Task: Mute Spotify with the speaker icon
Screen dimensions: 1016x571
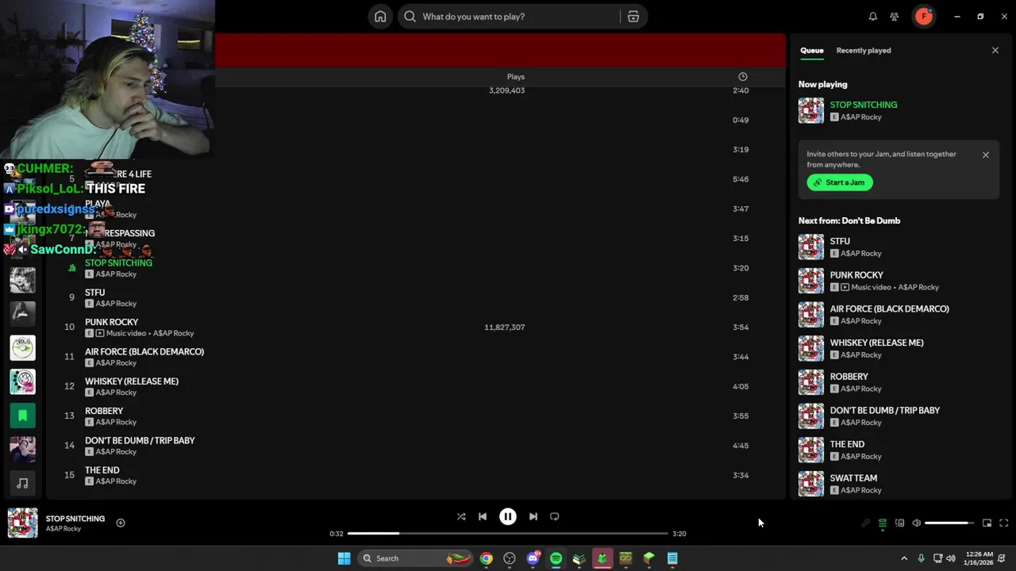Action: (917, 523)
